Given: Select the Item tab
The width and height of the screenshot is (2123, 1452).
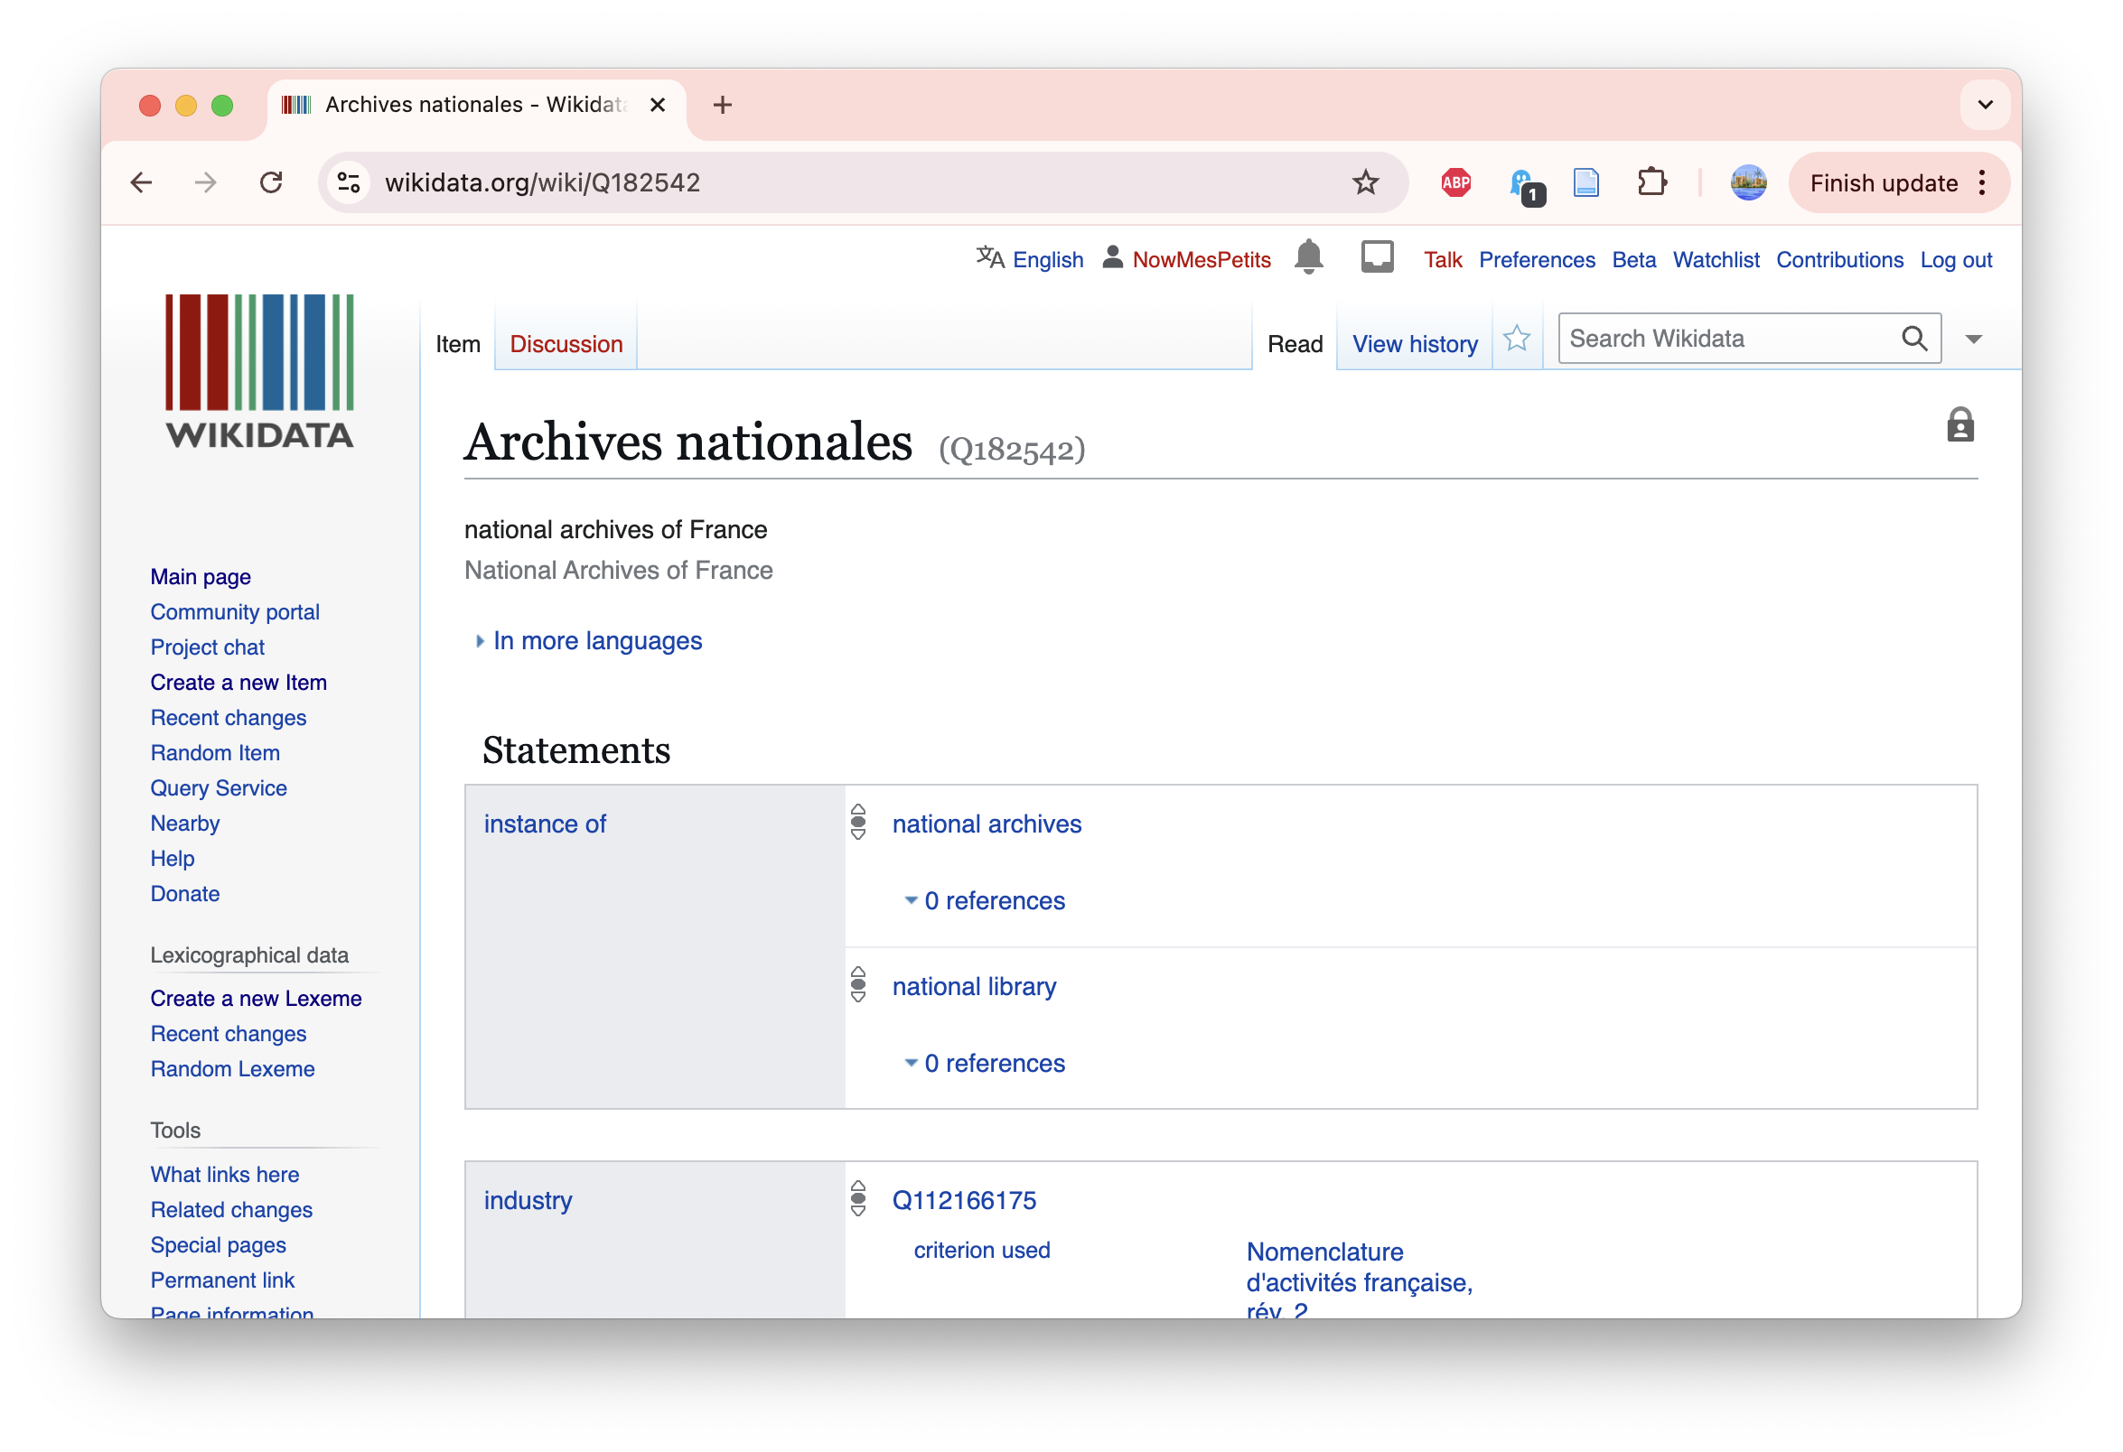Looking at the screenshot, I should (456, 342).
